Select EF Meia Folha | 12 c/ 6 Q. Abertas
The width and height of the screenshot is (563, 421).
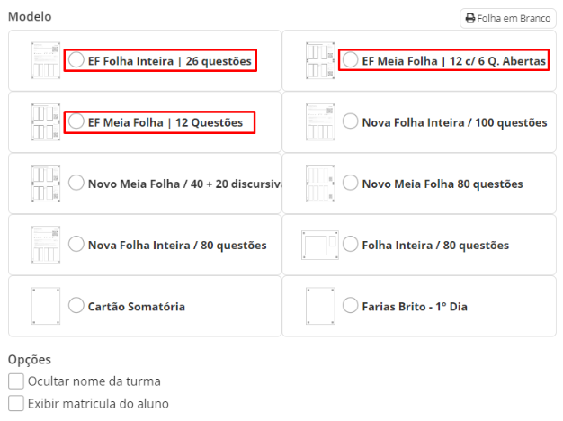coord(351,60)
